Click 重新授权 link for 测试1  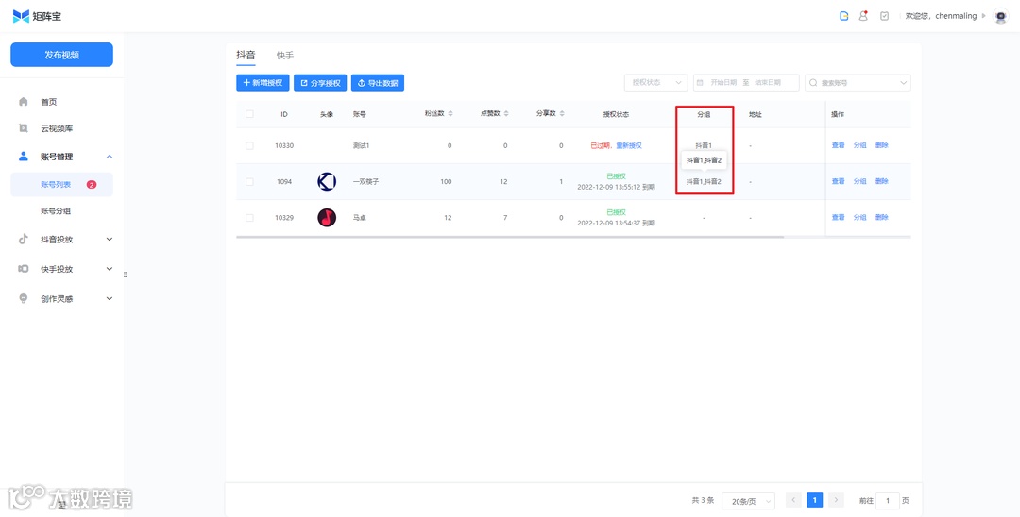[628, 145]
